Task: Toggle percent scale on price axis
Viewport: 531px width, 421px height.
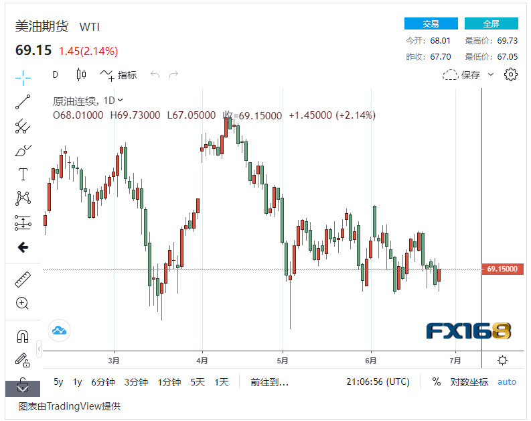Action: [437, 382]
